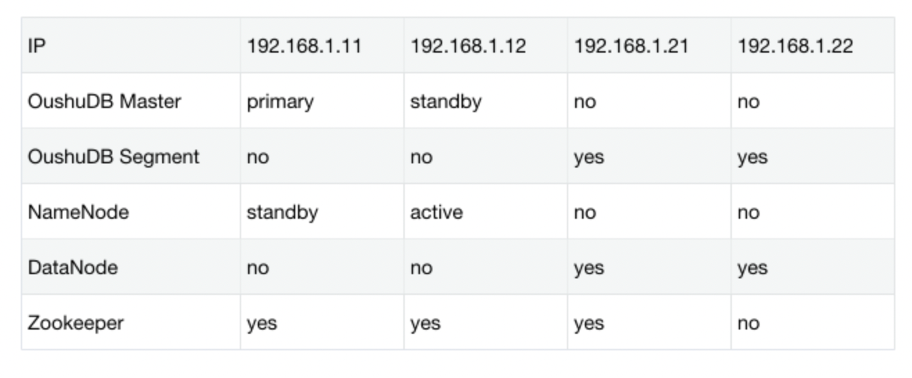
Task: Select the 192.168.1.11 column header
Action: pyautogui.click(x=304, y=46)
